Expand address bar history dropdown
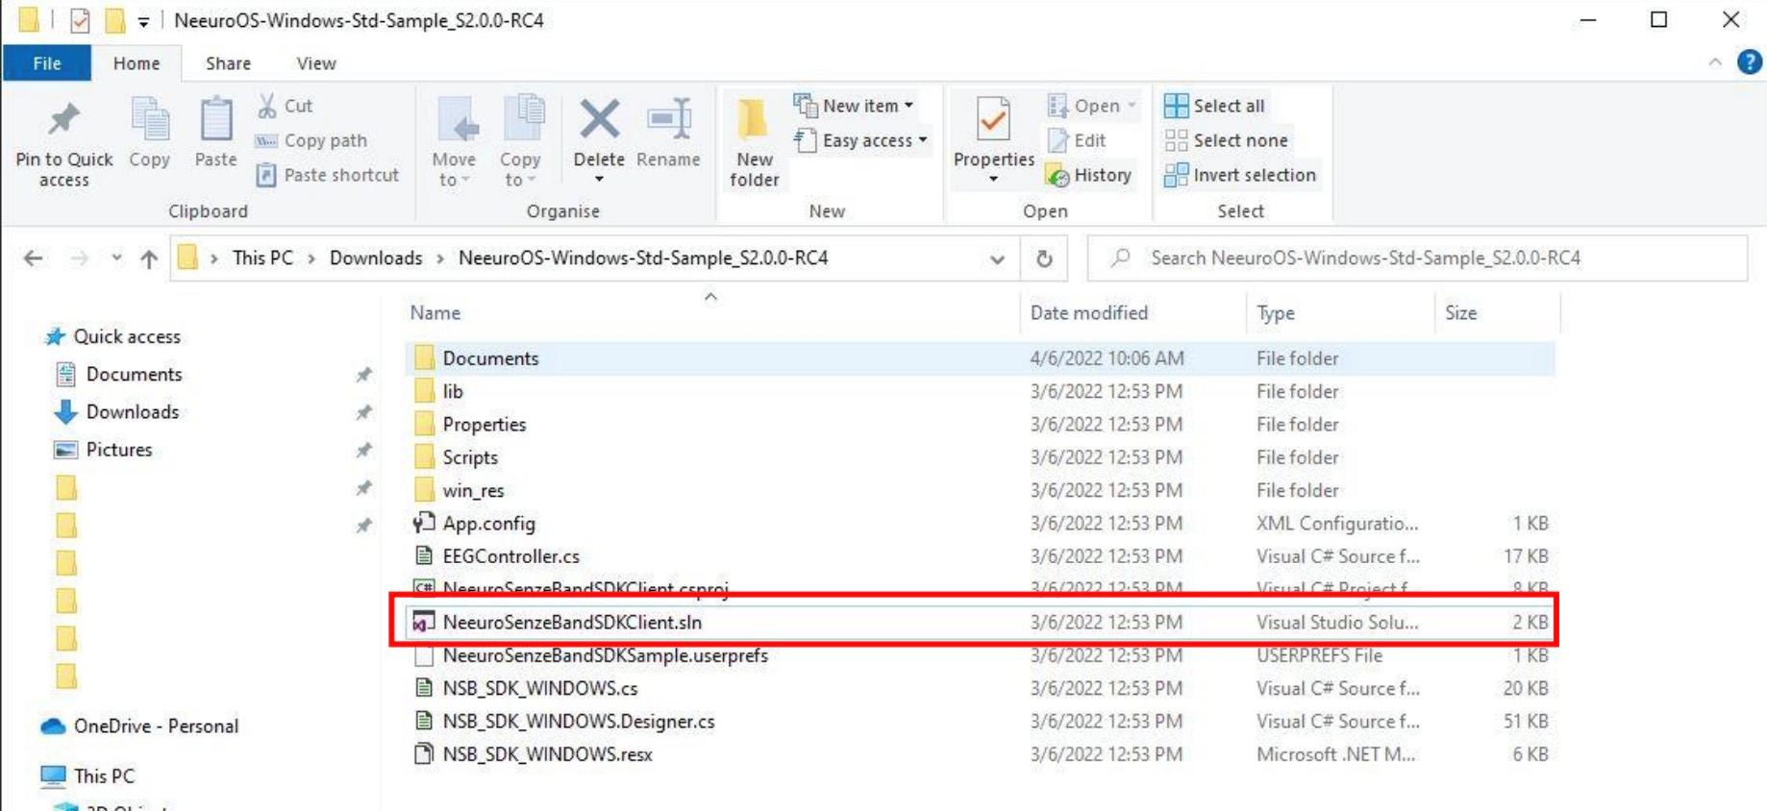 (997, 258)
